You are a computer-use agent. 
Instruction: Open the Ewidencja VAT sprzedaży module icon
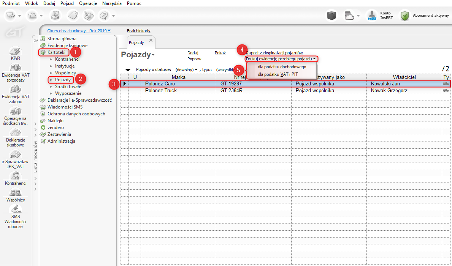(15, 68)
